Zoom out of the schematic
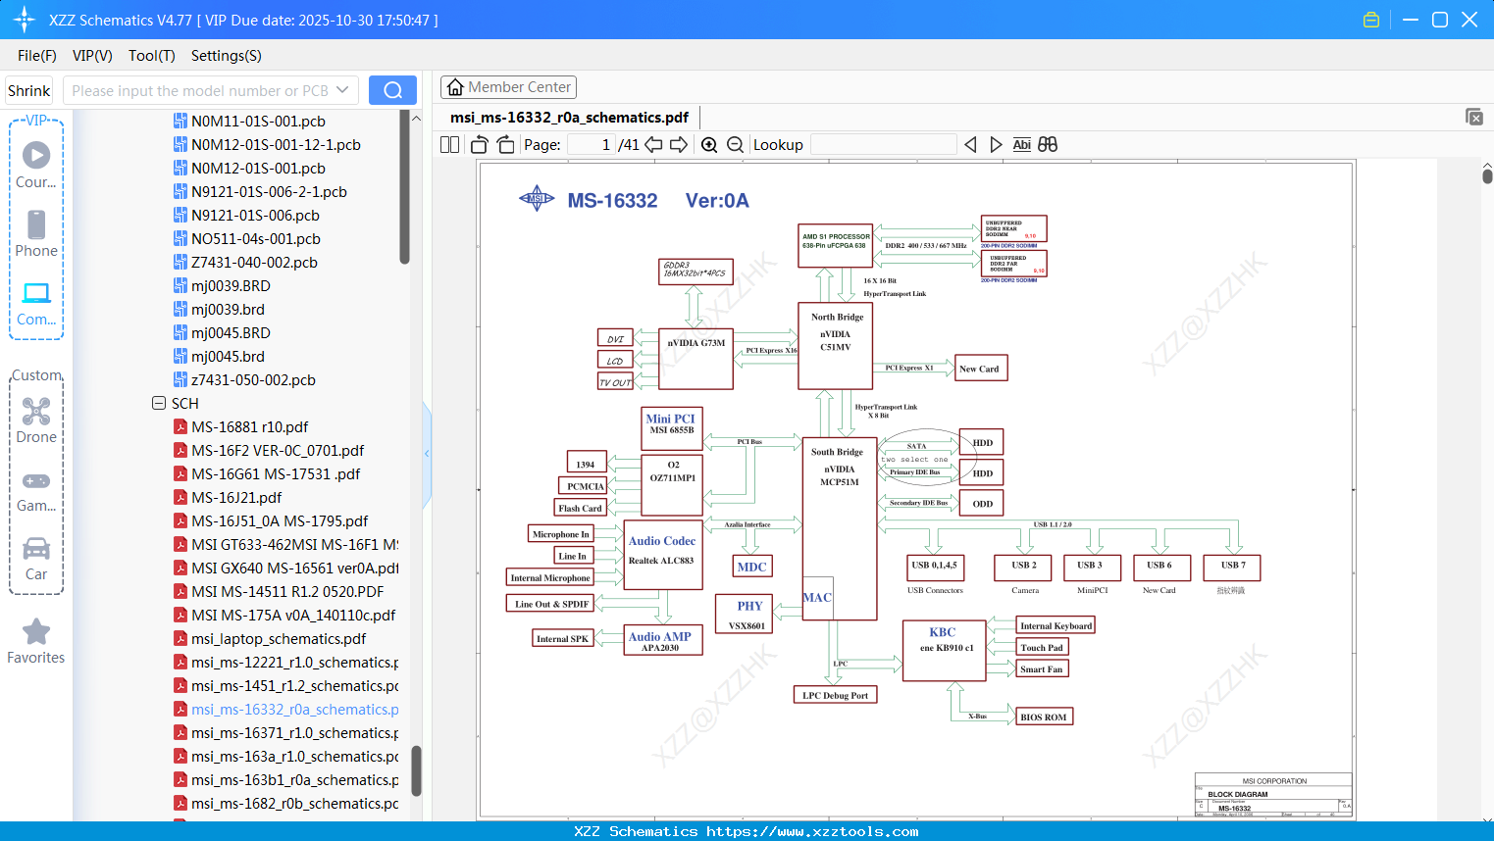 [x=736, y=145]
